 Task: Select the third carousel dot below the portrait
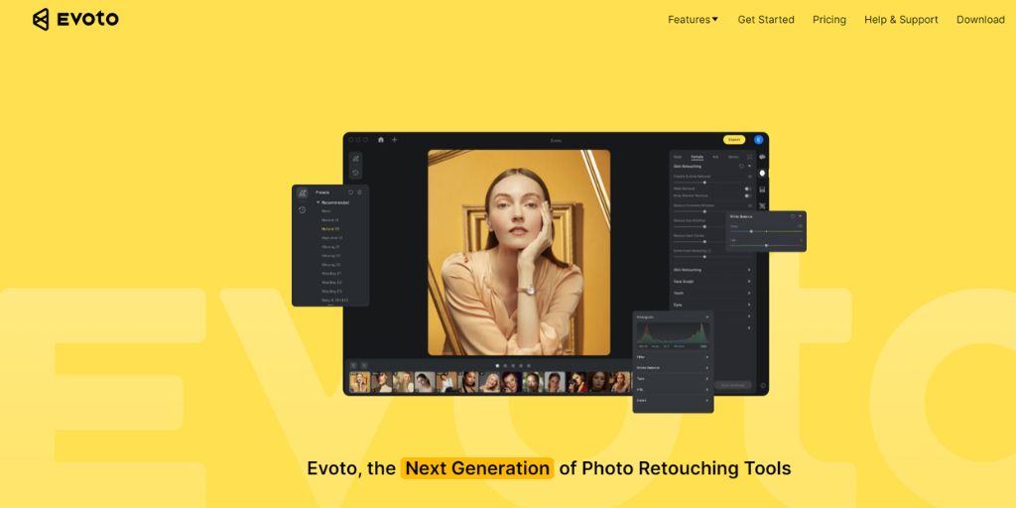point(513,365)
